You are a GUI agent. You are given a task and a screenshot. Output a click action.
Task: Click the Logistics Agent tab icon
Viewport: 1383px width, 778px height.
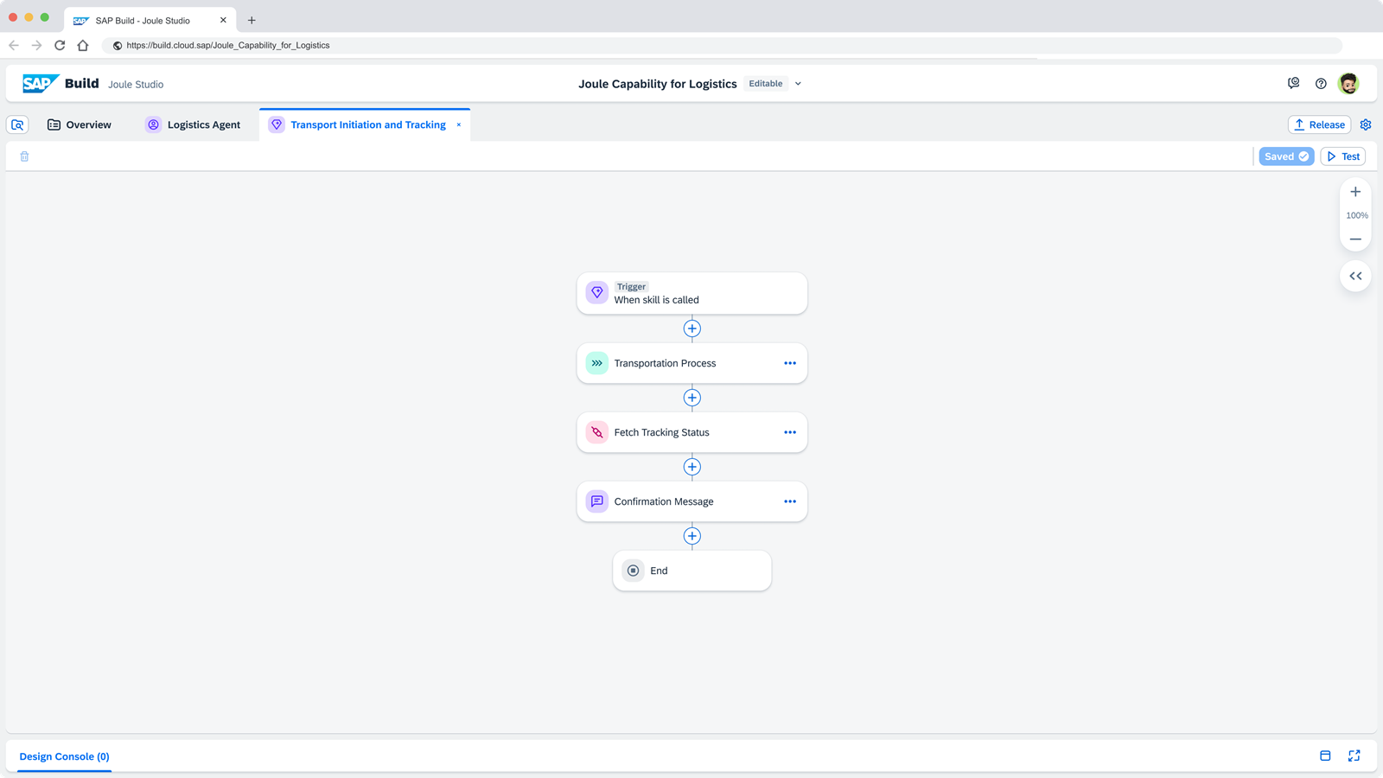coord(153,124)
